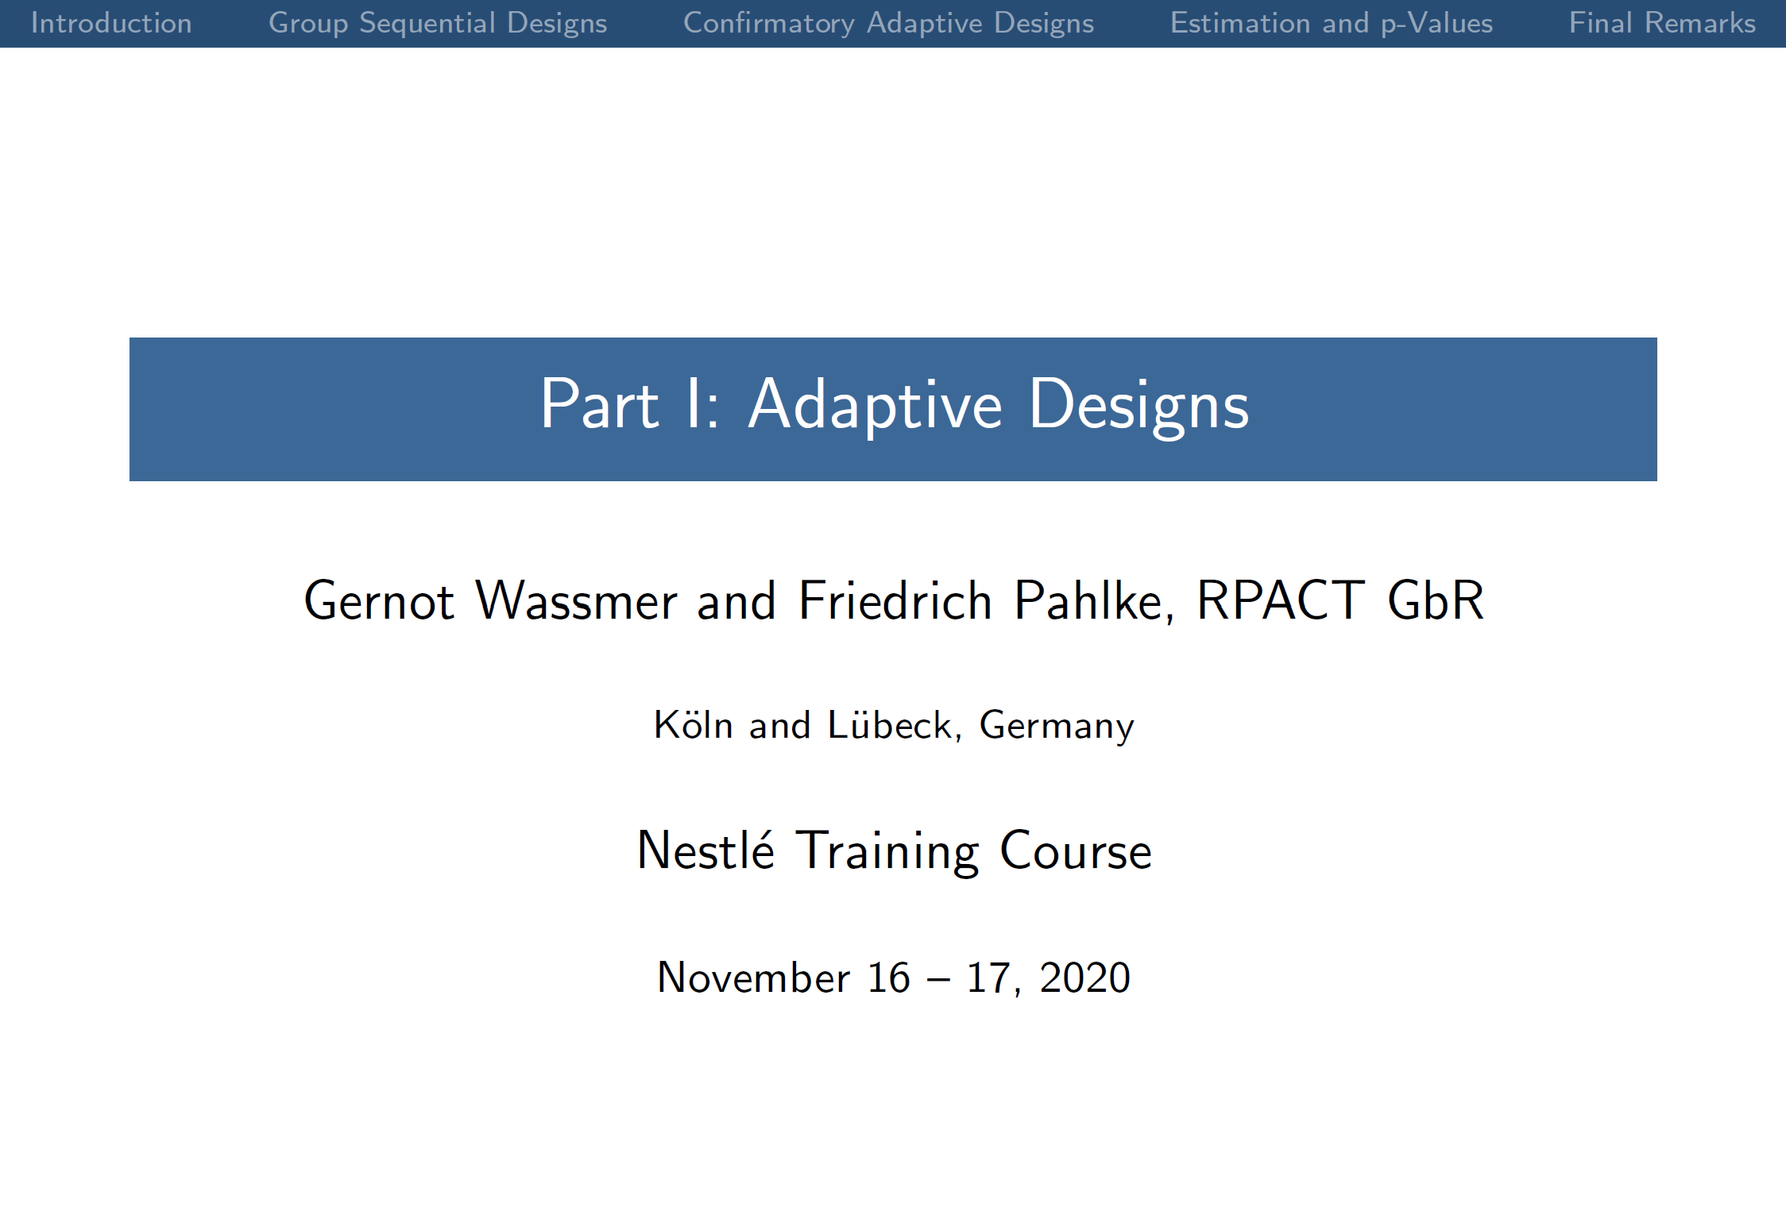Click the word Course in the subtitle
This screenshot has height=1215, width=1786.
1075,851
